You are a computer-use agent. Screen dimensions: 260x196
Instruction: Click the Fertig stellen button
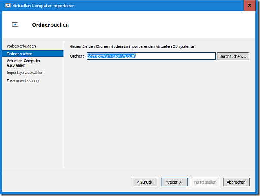coord(204,182)
